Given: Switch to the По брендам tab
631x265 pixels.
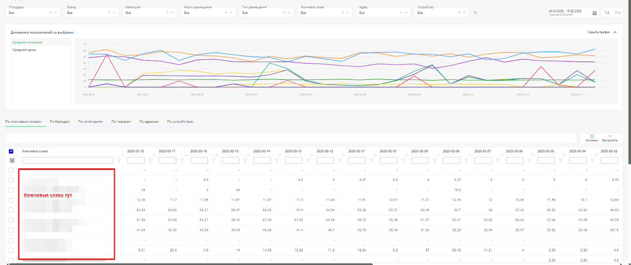Looking at the screenshot, I should (60, 121).
